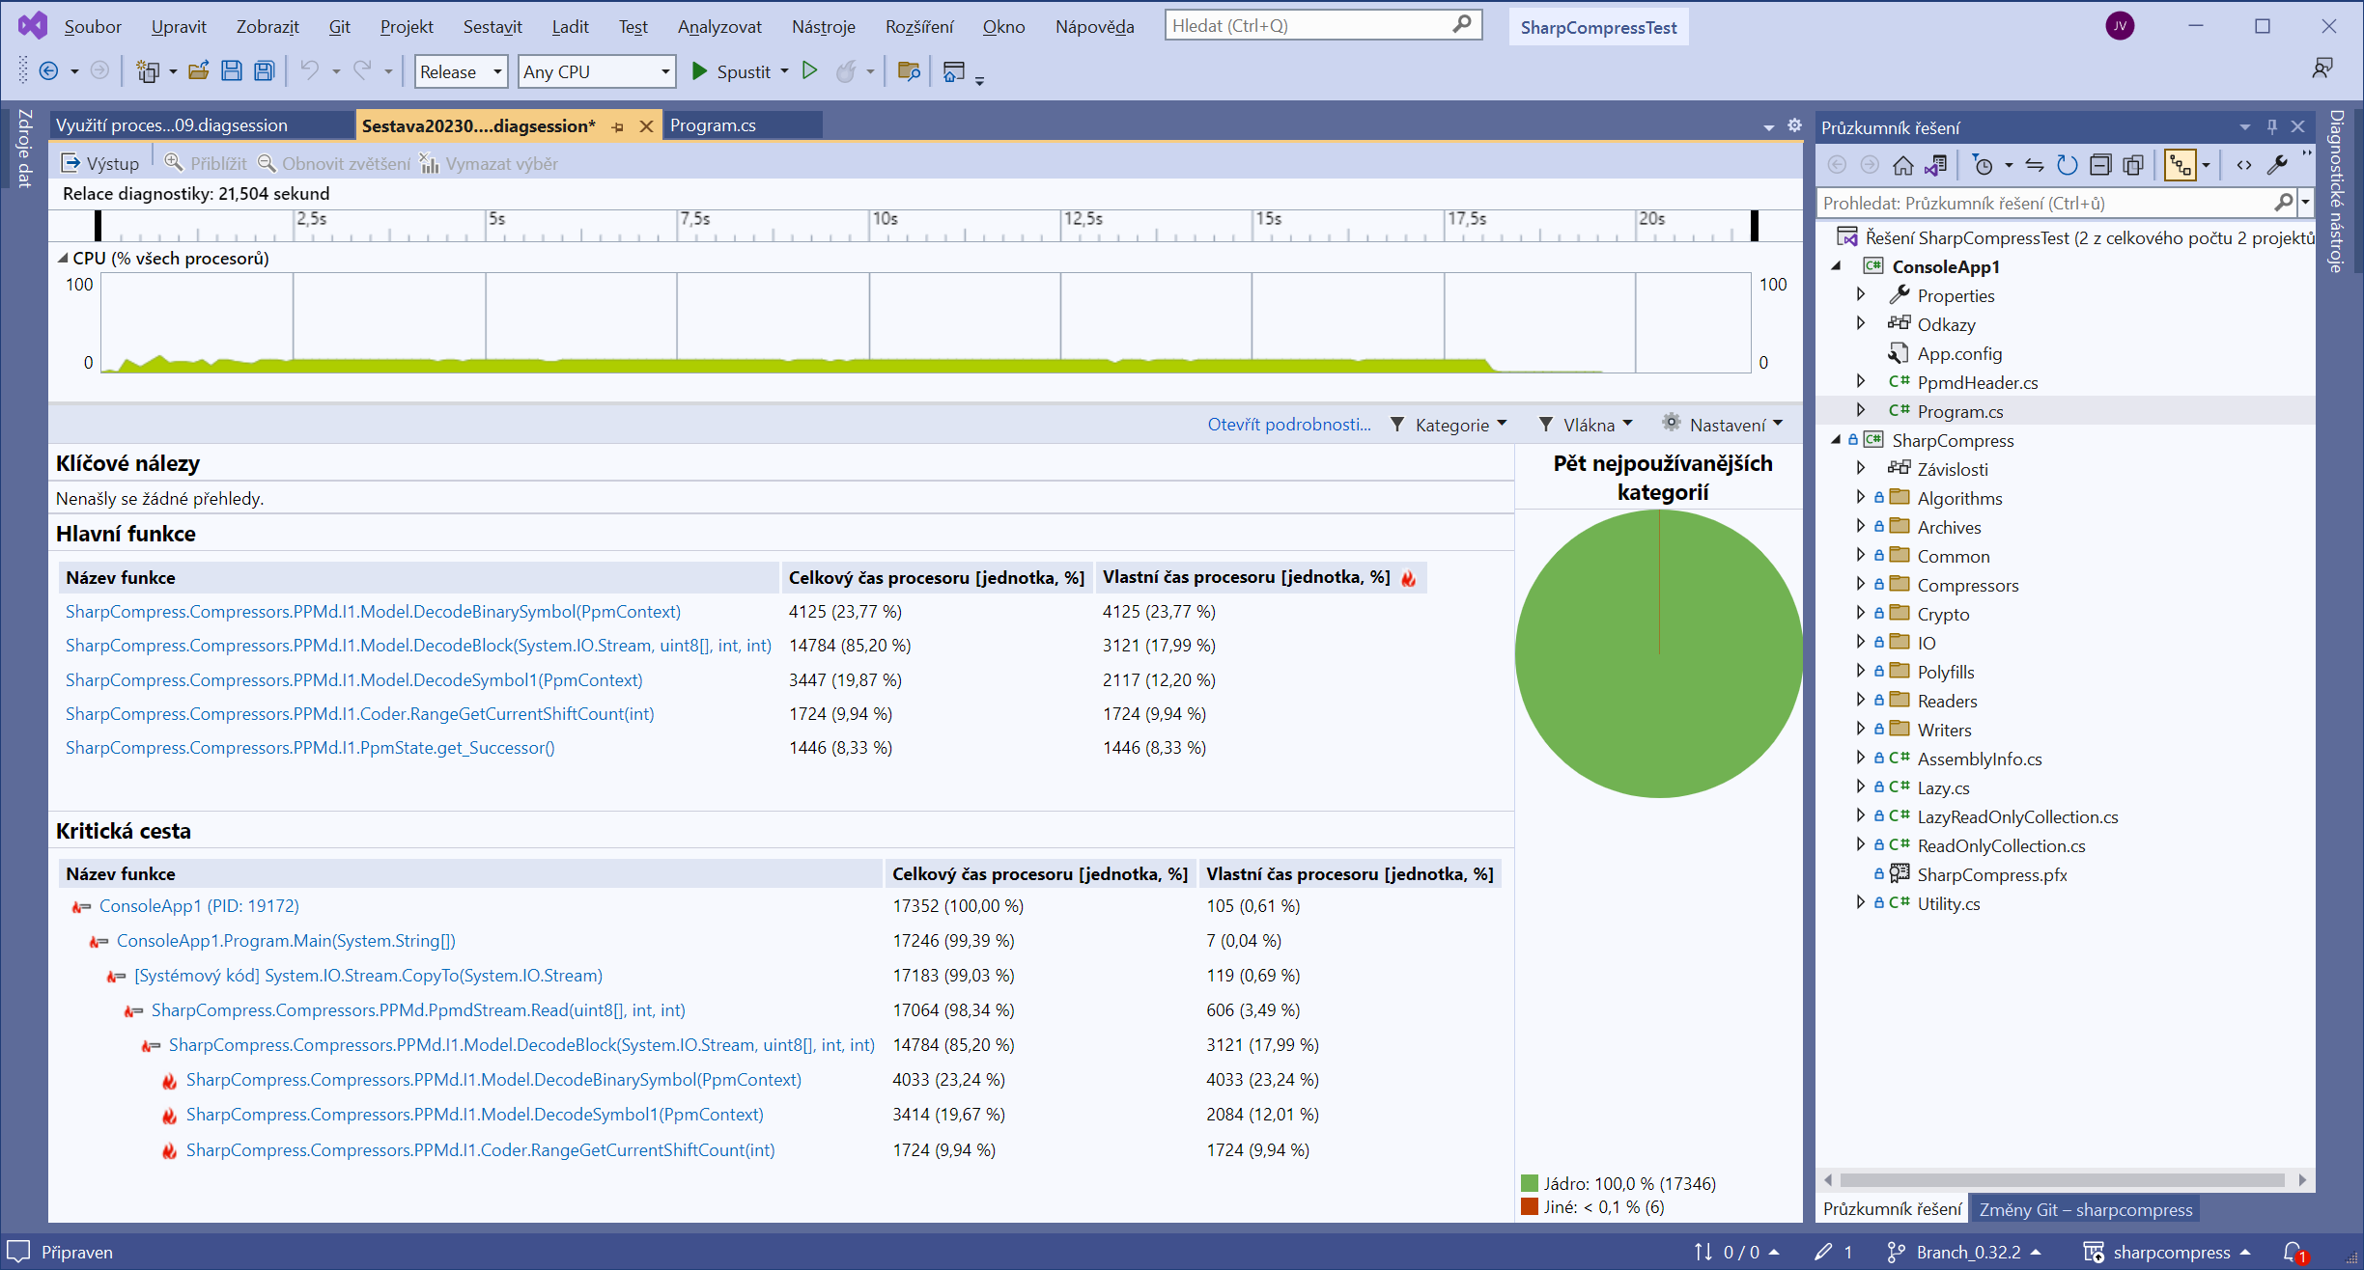Viewport: 2364px width, 1270px height.
Task: Click the green Jádro legend swatch
Action: (1531, 1181)
